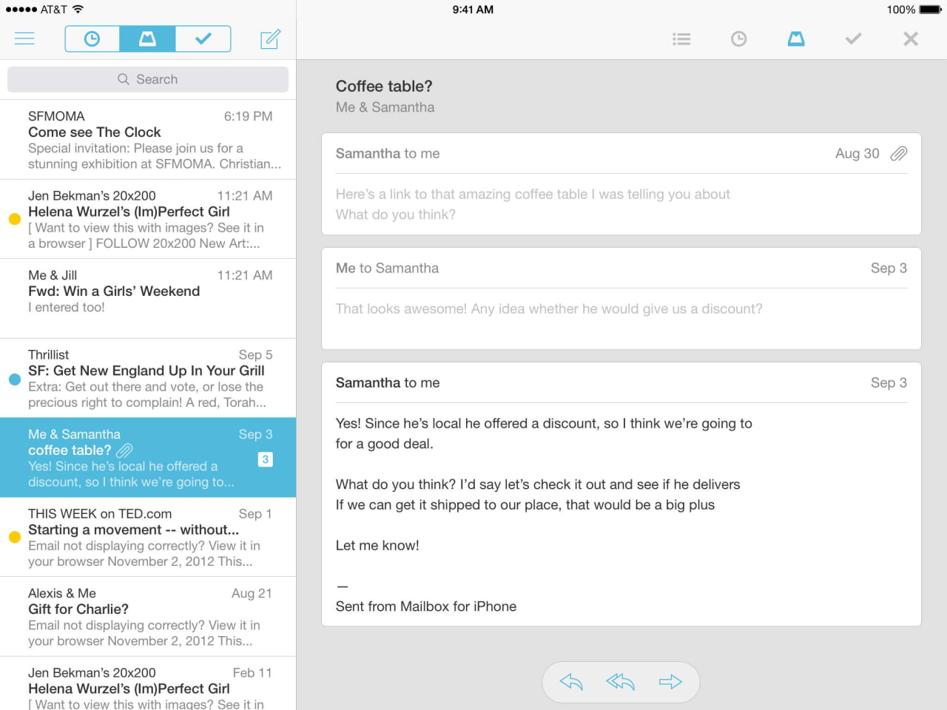Viewport: 947px width, 710px height.
Task: Archive the thread via the toolbar checkmark icon
Action: pyautogui.click(x=853, y=38)
